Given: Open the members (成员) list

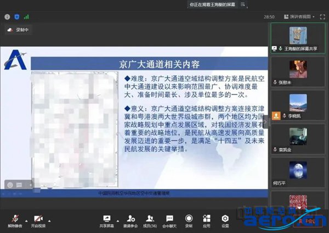Looking at the screenshot, I should pyautogui.click(x=149, y=218).
